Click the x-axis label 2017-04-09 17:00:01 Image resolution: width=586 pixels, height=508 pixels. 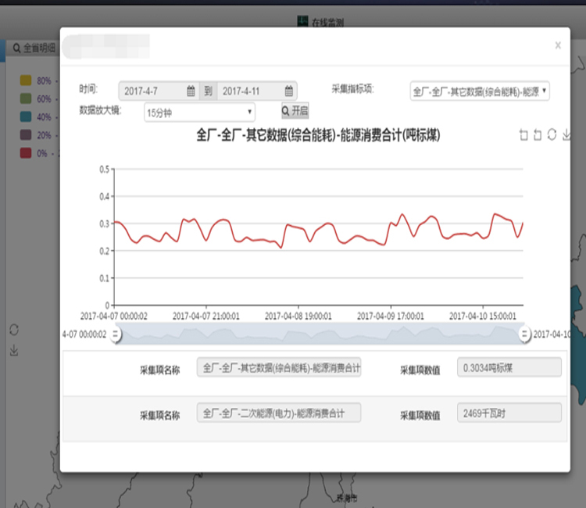point(390,317)
